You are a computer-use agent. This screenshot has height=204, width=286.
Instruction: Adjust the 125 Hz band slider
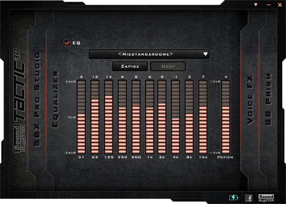coord(109,117)
